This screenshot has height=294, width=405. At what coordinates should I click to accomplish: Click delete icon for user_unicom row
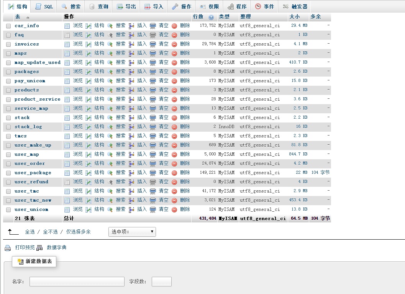(174, 210)
